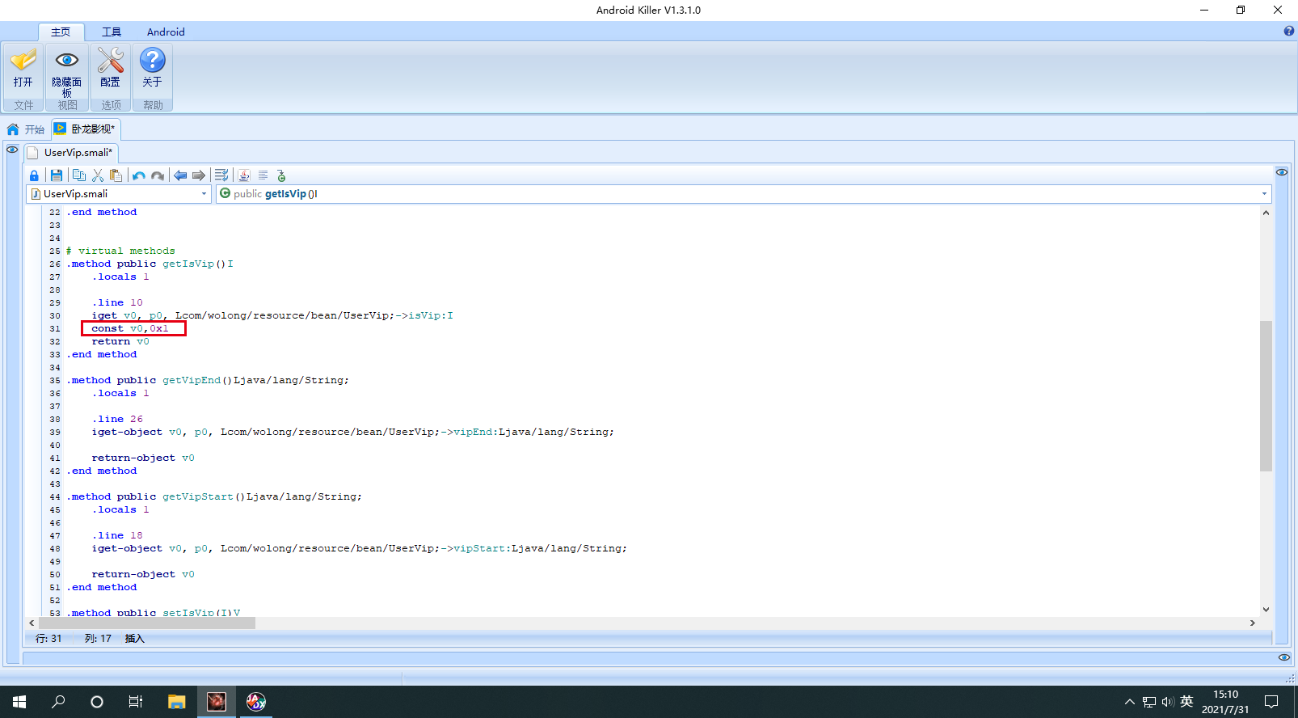Viewport: 1298px width, 718px height.
Task: Toggle the editor lock icon
Action: pyautogui.click(x=34, y=175)
